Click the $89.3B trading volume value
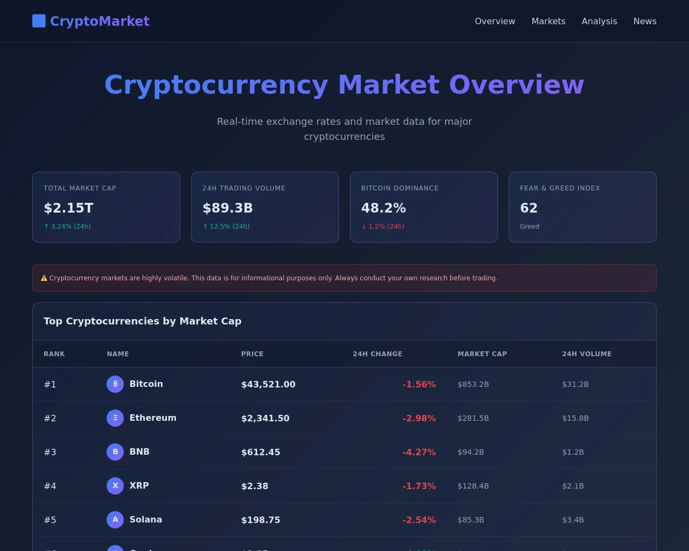The image size is (689, 551). 228,208
